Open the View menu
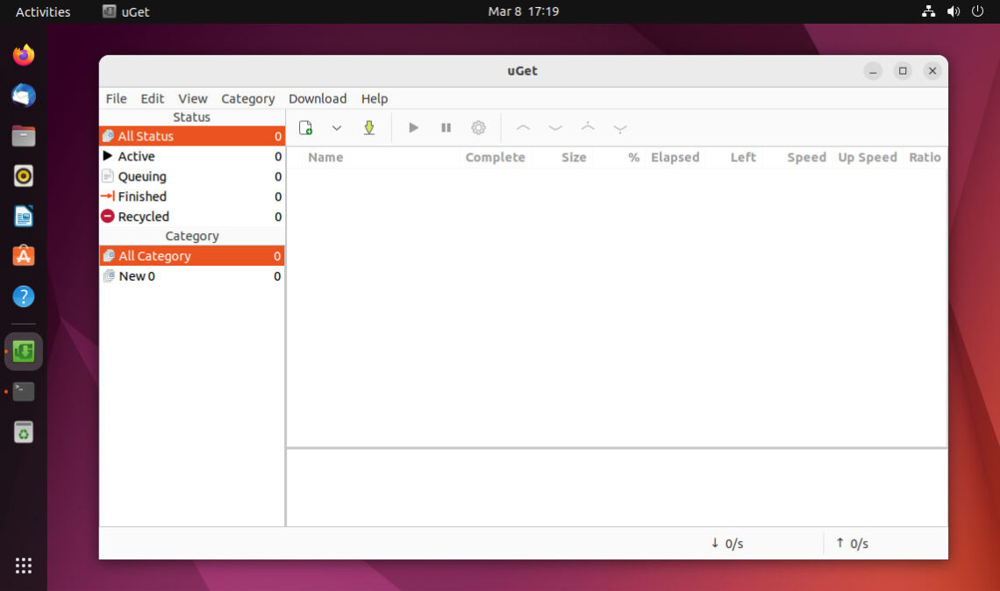This screenshot has height=591, width=1000. pos(193,99)
